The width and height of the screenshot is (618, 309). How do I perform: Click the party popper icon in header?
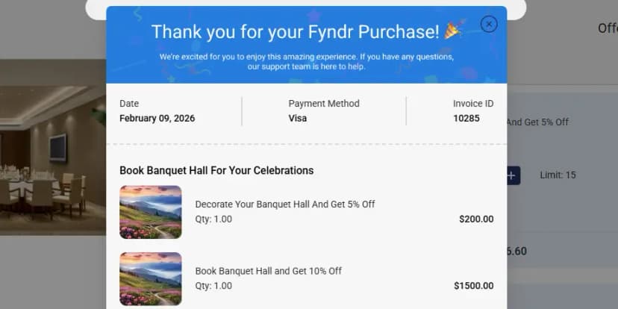pos(452,31)
